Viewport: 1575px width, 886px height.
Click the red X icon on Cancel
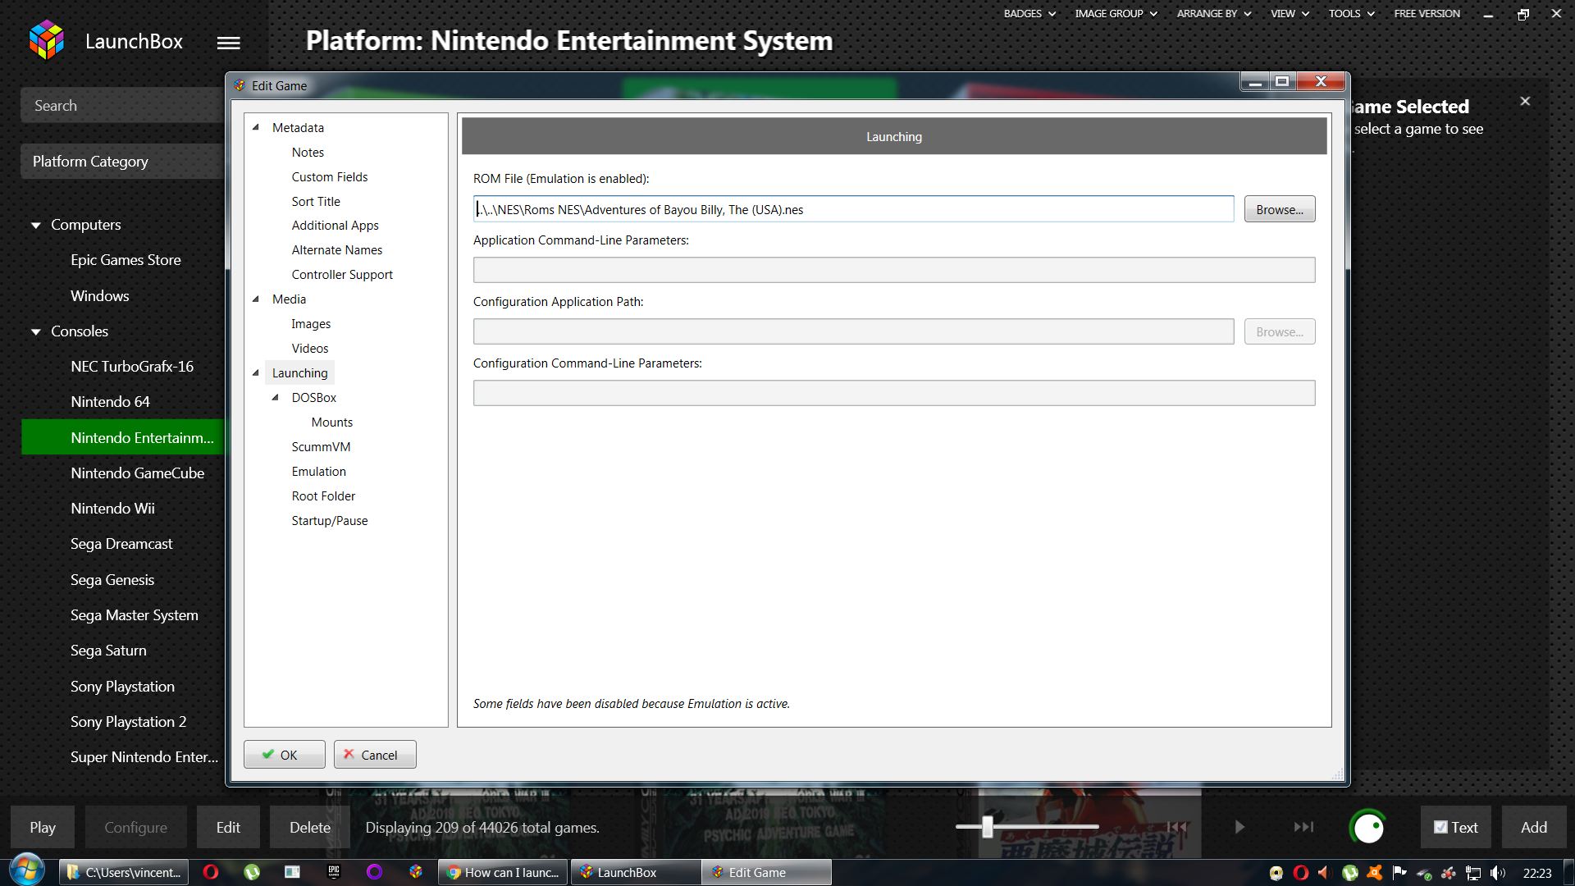(349, 754)
